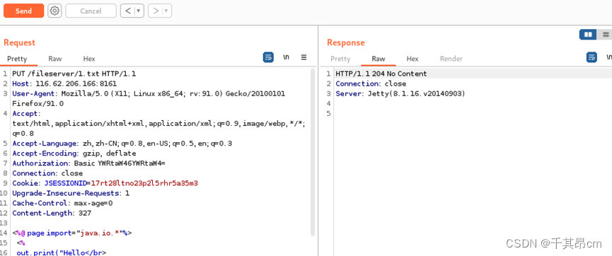Click the Connection: close request header
This screenshot has width=612, height=256.
click(47, 173)
